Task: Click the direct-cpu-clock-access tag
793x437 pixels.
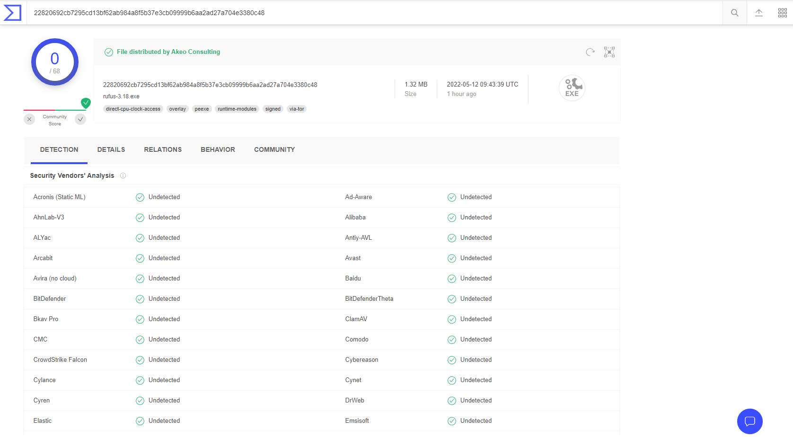Action: (x=133, y=109)
